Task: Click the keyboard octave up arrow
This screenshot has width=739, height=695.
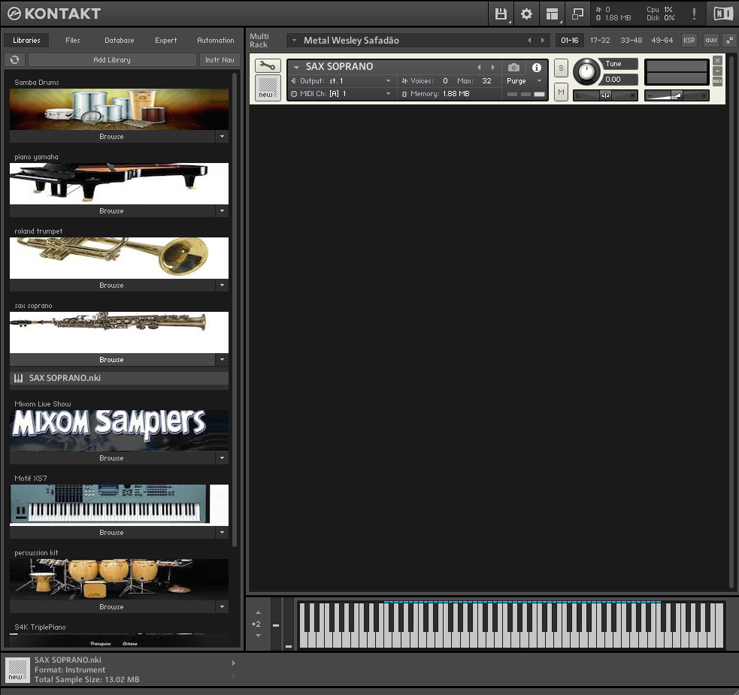Action: click(x=259, y=612)
